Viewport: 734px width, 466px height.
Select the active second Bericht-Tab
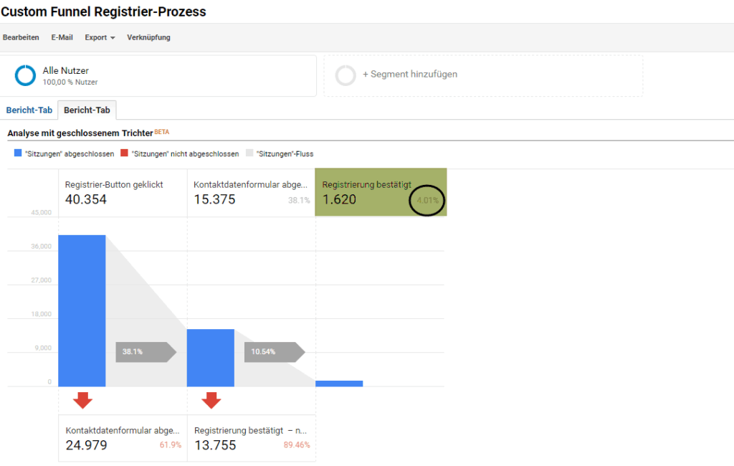(x=87, y=110)
